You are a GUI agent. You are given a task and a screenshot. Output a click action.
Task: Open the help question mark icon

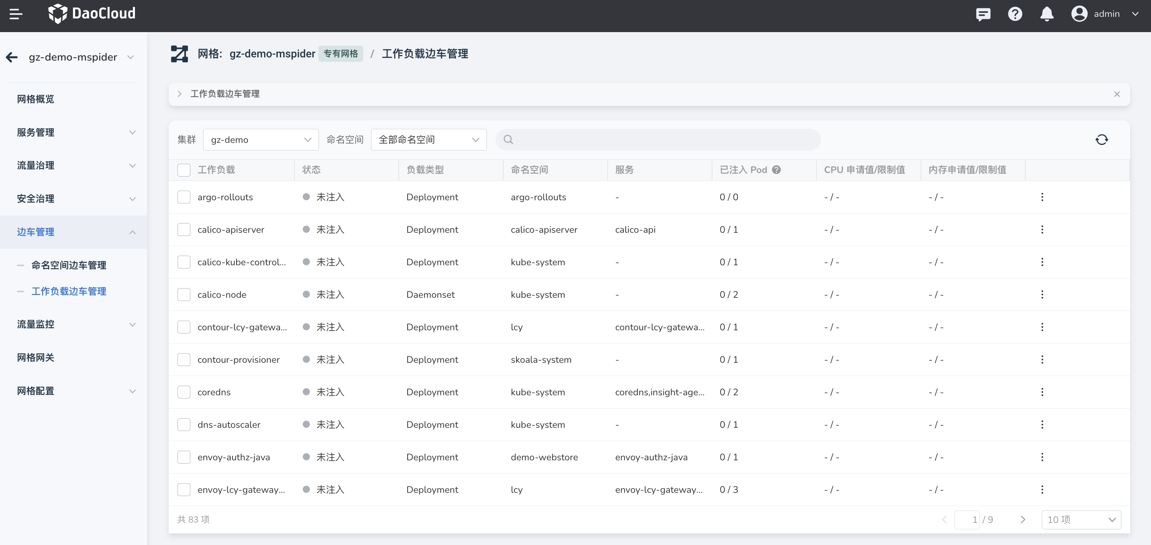coord(1015,14)
